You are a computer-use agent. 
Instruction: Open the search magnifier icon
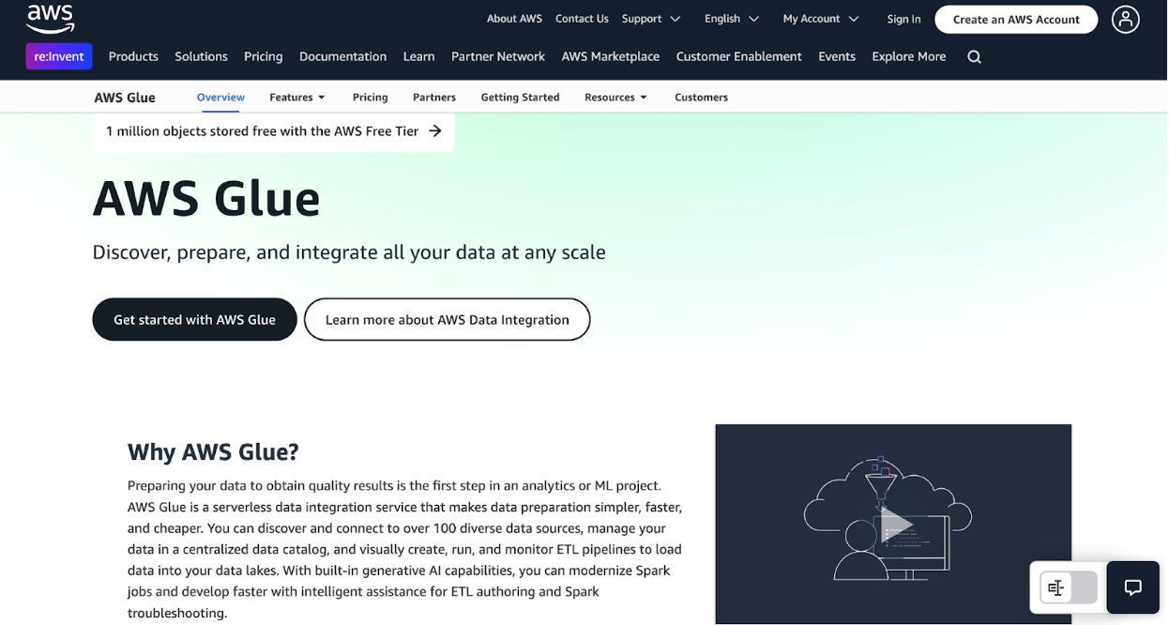[974, 57]
